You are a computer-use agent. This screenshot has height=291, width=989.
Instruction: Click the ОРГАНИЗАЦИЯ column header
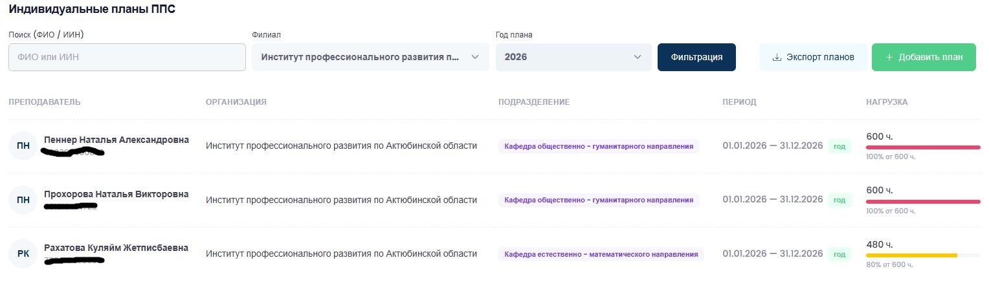coord(236,102)
